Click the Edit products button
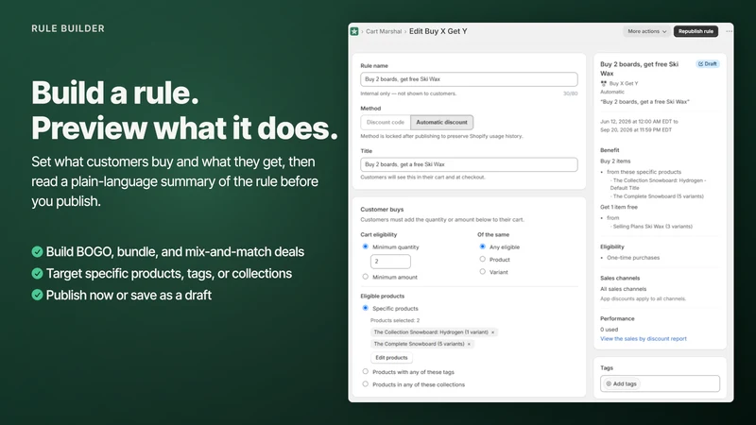756x425 pixels. click(x=391, y=358)
